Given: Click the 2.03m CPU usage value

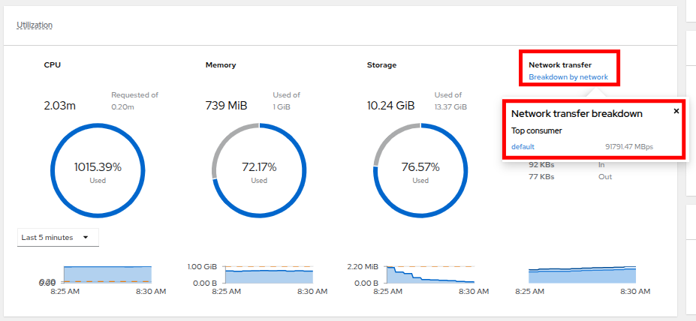Looking at the screenshot, I should 60,106.
